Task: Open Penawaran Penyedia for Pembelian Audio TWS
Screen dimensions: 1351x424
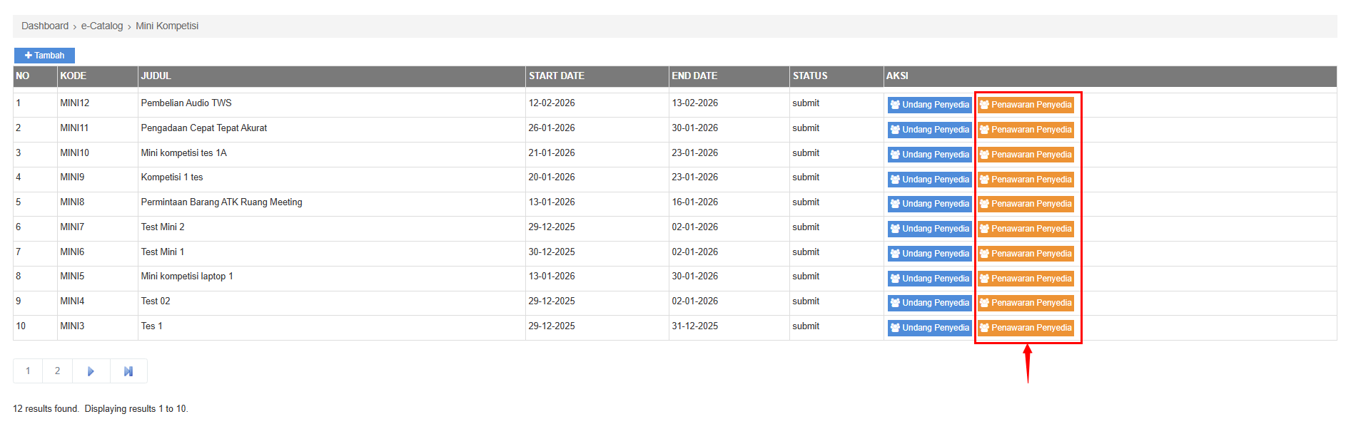Action: tap(1026, 105)
